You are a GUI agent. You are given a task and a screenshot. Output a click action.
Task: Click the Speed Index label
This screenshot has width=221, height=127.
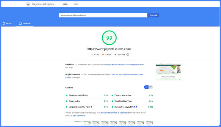(74, 101)
